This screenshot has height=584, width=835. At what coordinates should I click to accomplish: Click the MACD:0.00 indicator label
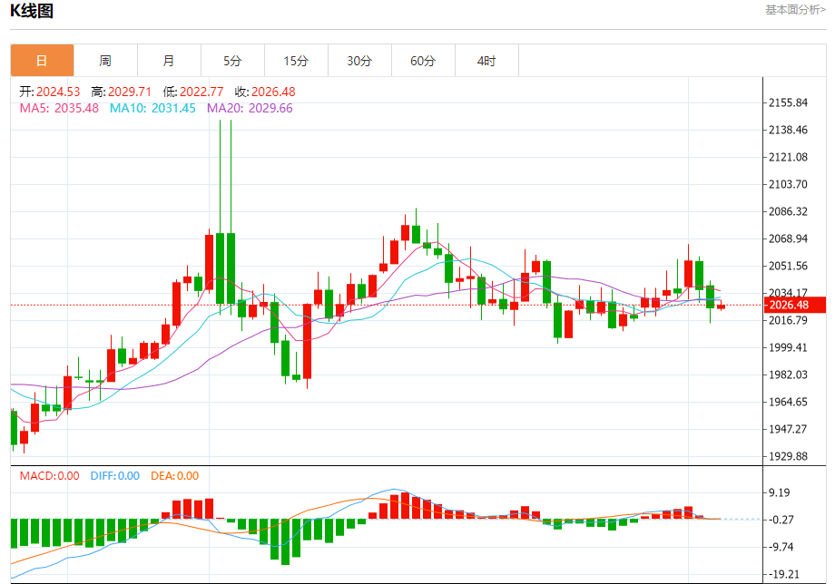(50, 475)
